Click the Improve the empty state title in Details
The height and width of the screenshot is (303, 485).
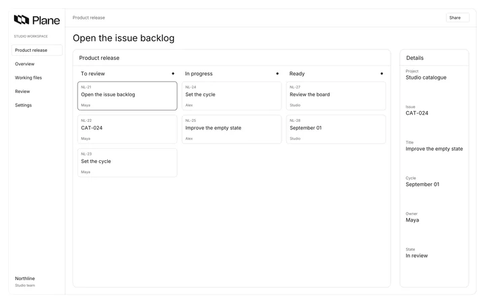pyautogui.click(x=434, y=149)
